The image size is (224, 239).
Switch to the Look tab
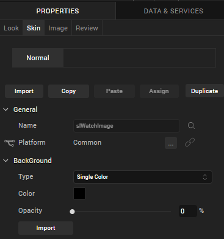tap(11, 28)
